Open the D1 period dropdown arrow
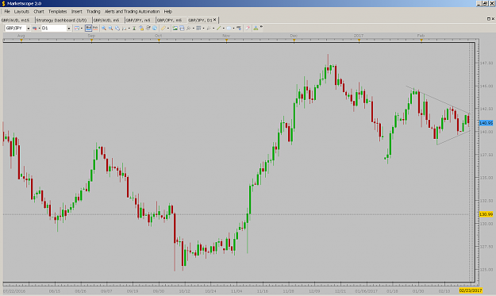496x296 pixels. click(68, 28)
